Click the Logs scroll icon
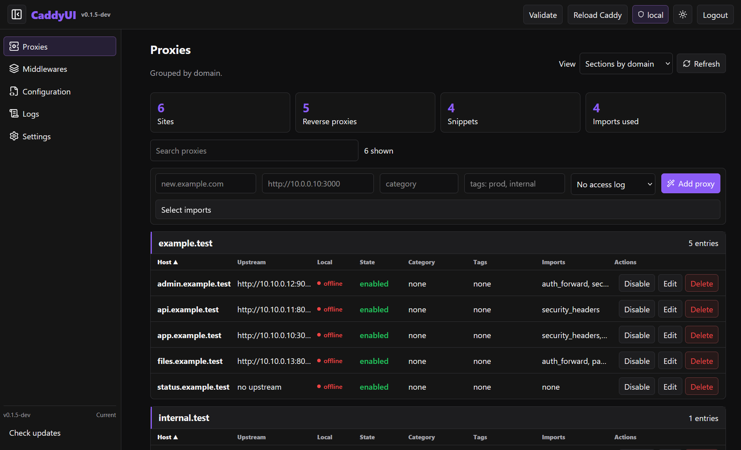This screenshot has width=741, height=450. pyautogui.click(x=14, y=113)
